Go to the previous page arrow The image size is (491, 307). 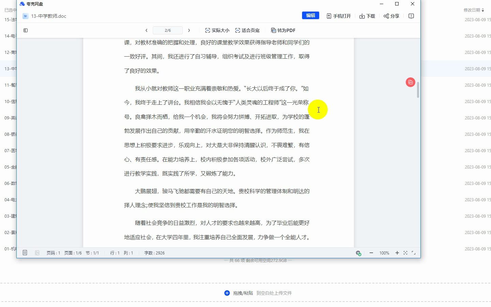(146, 30)
